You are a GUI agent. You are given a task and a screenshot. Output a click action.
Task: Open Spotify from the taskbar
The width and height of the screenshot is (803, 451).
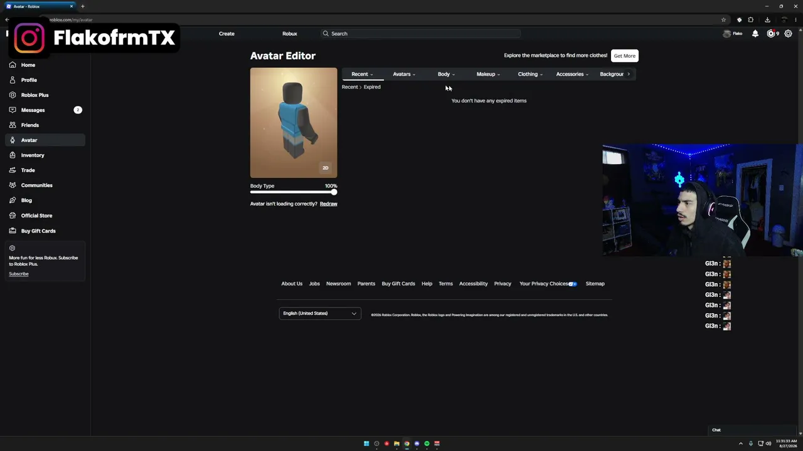(427, 443)
